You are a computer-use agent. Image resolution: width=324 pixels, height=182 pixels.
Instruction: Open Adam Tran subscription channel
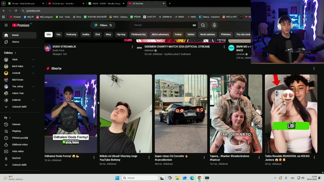(19, 93)
